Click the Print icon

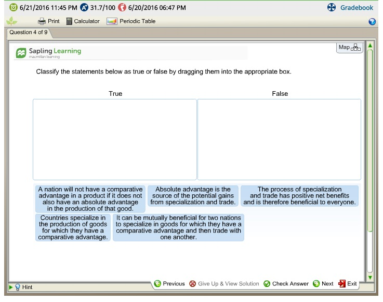point(42,21)
